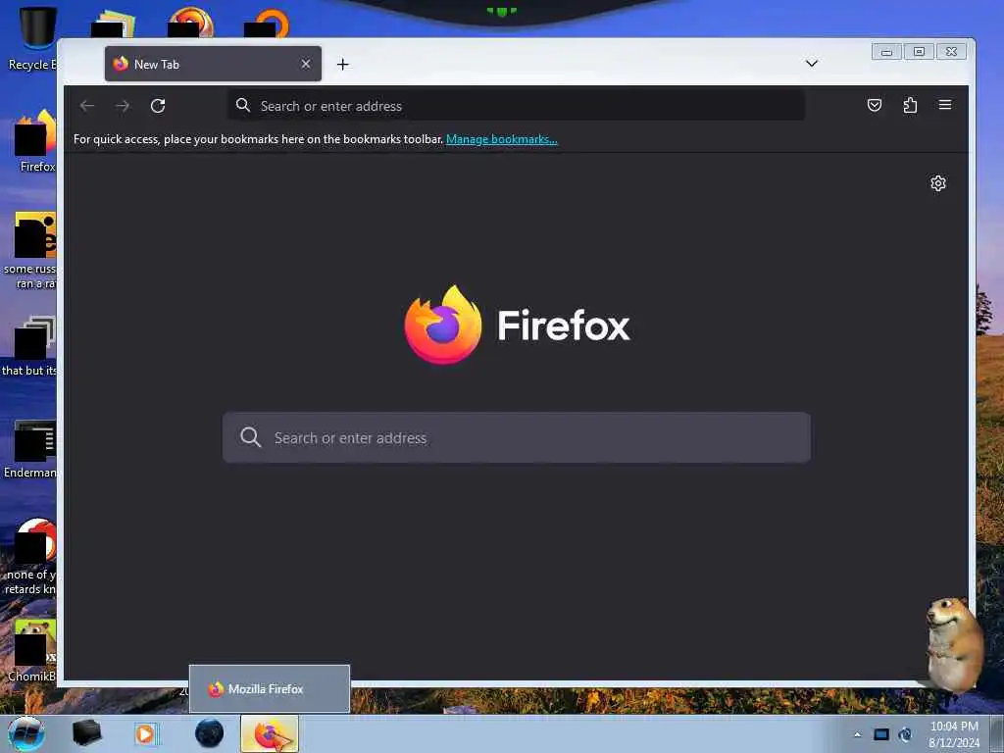Open the Extensions puzzle icon
Viewport: 1004px width, 753px height.
[x=910, y=105]
